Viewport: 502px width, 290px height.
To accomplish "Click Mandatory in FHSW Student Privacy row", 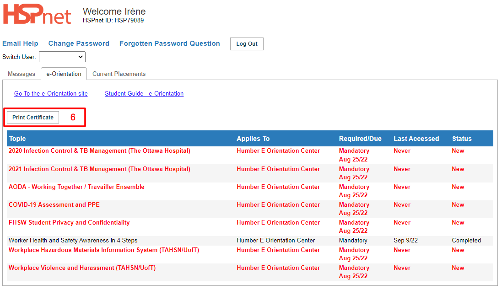I will tap(354, 223).
